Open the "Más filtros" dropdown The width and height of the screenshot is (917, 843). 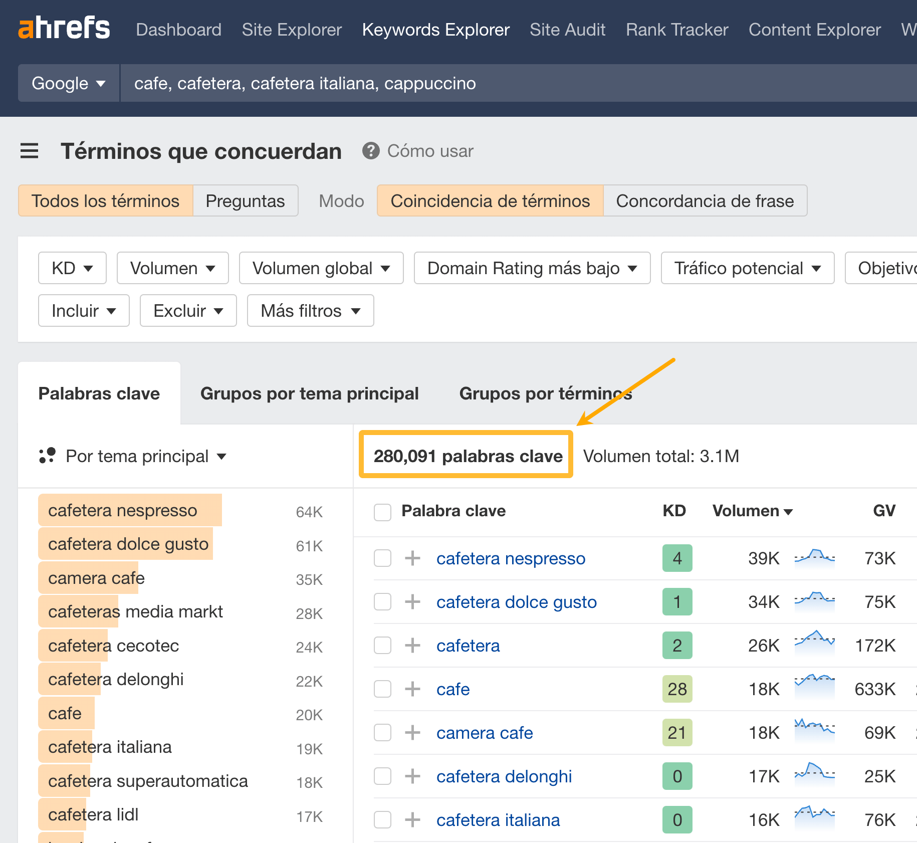coord(310,310)
